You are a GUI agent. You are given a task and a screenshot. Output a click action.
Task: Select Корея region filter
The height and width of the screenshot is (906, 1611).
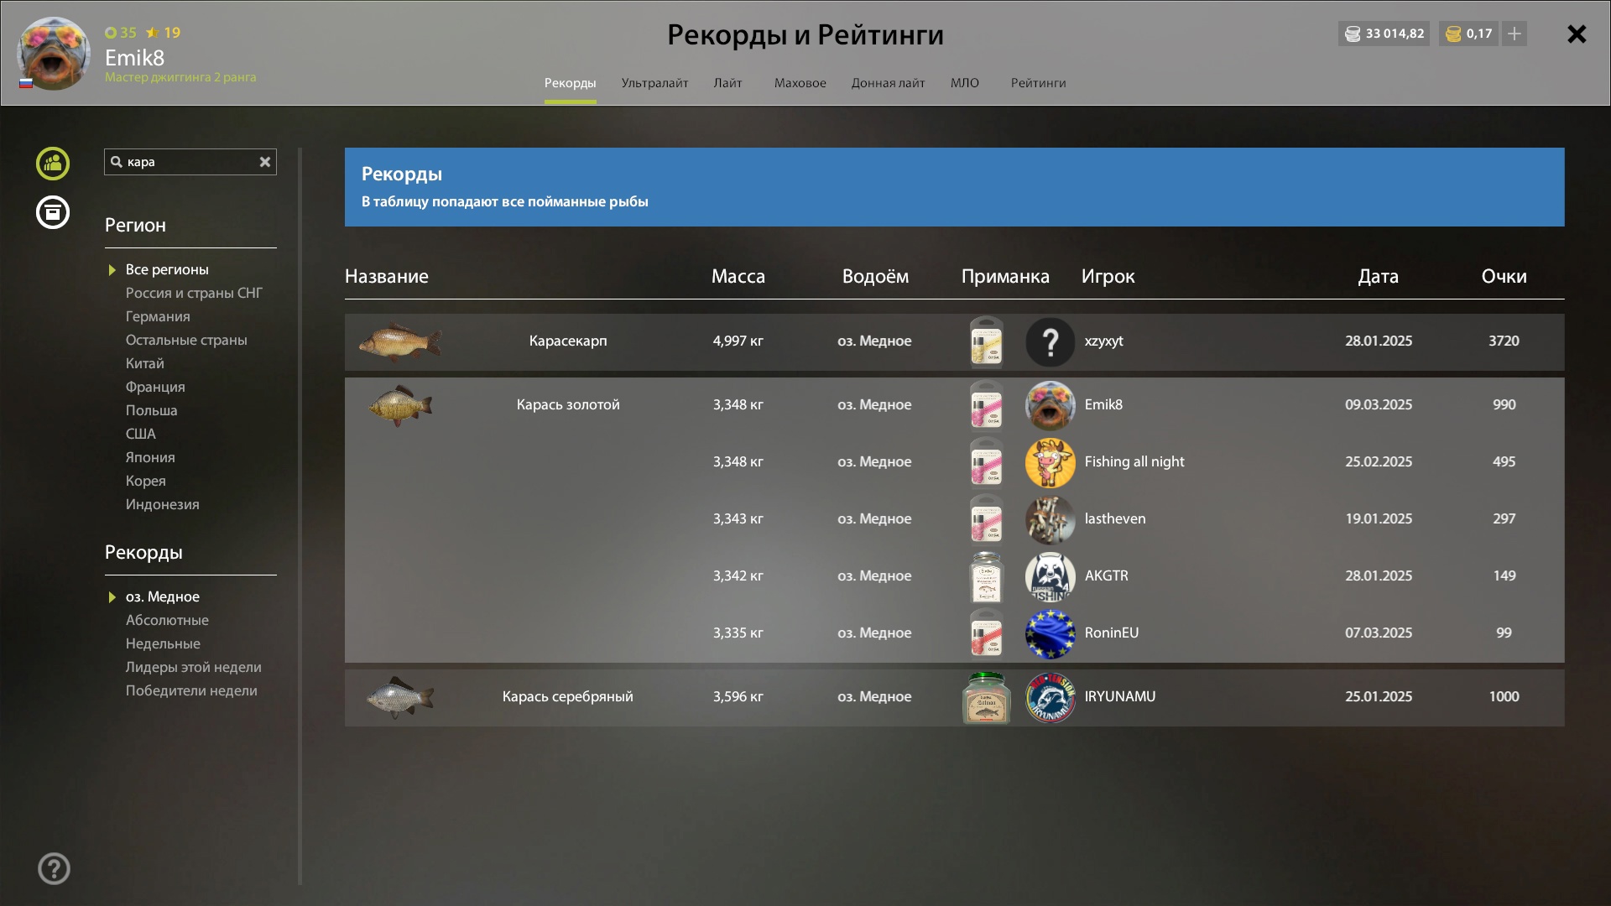[145, 481]
